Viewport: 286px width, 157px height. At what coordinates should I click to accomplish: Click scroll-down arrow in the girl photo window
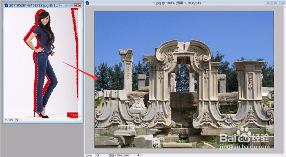pos(80,116)
